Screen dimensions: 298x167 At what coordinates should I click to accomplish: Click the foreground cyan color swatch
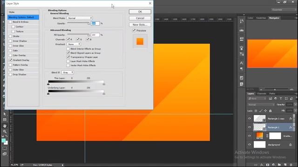point(3,141)
